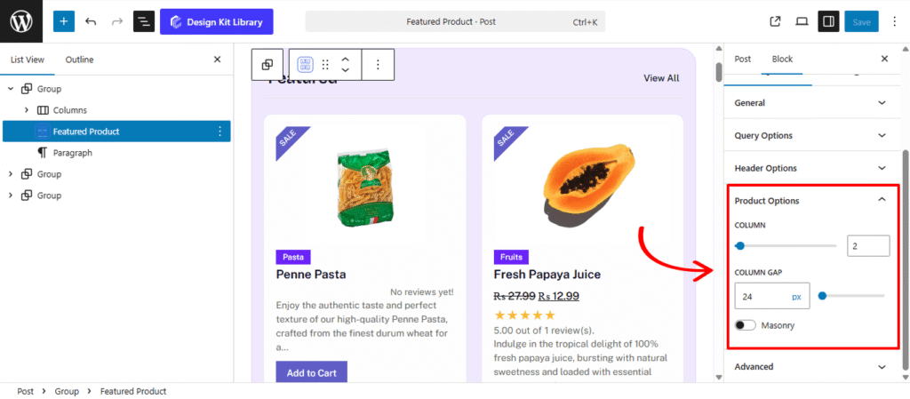
Task: Click the select parent group icon
Action: (267, 65)
